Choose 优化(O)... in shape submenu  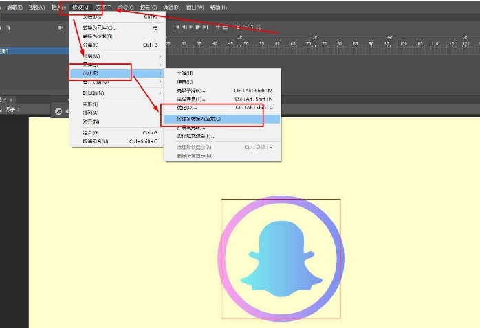pyautogui.click(x=222, y=108)
